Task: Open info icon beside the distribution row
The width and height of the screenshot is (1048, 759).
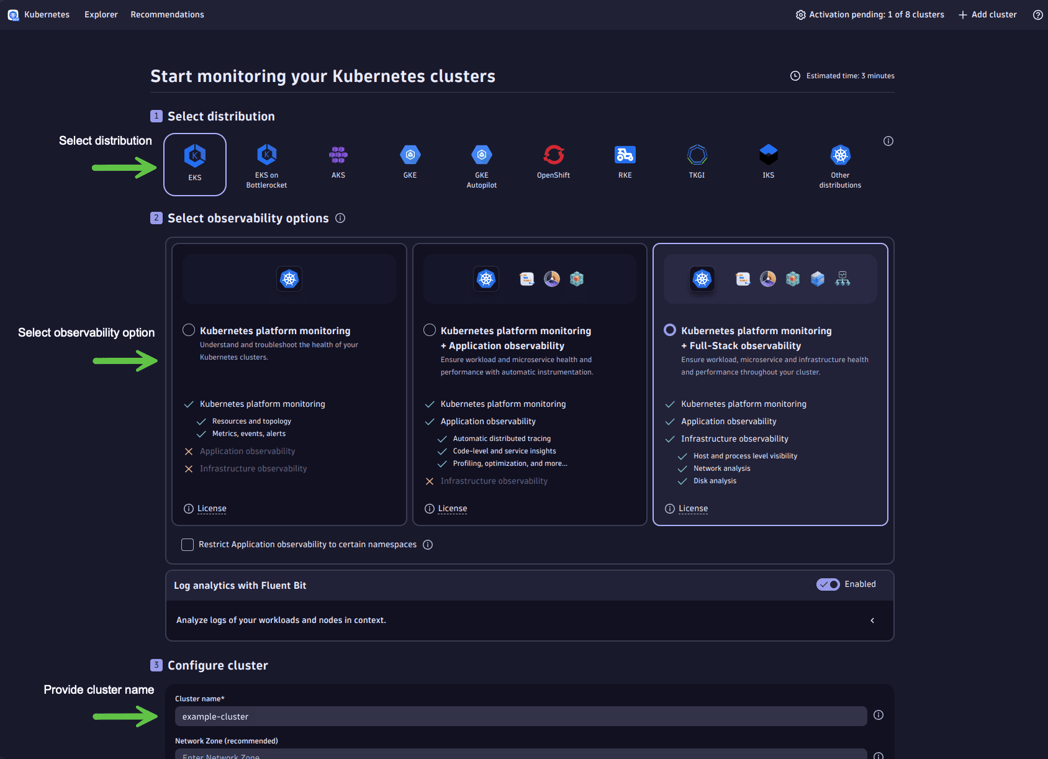Action: [888, 141]
